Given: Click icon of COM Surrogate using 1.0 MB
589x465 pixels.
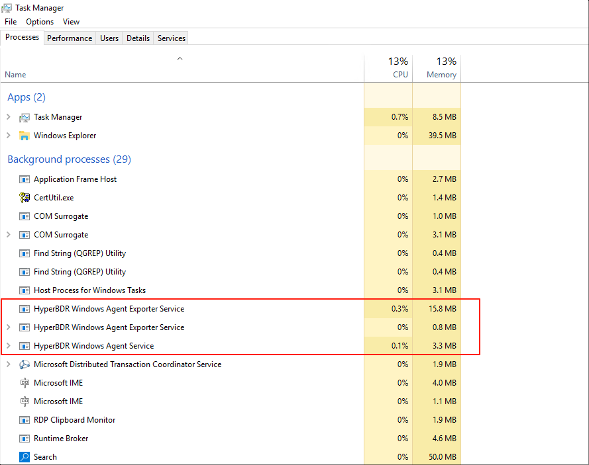Looking at the screenshot, I should pyautogui.click(x=25, y=216).
